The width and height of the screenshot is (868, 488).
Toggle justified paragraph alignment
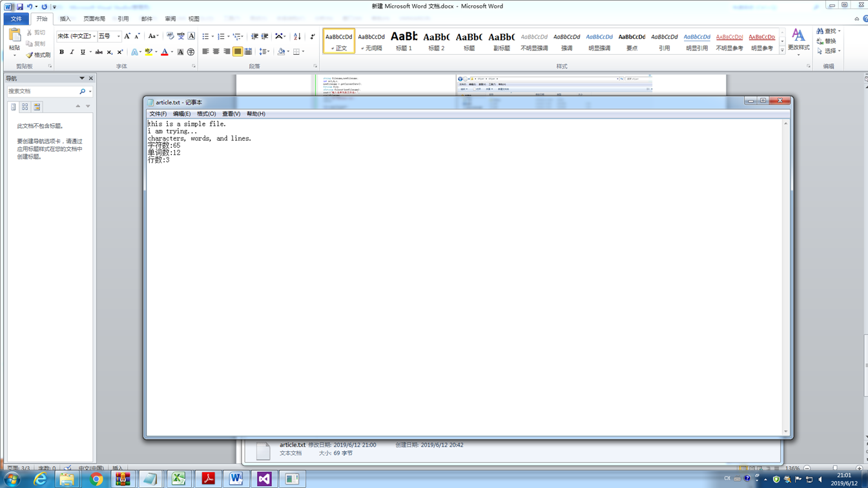[x=238, y=52]
